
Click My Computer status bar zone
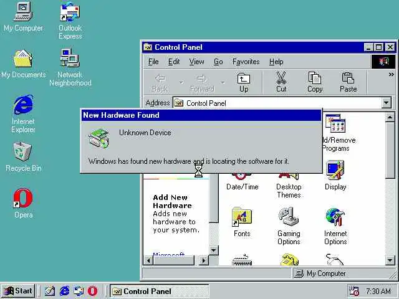click(342, 273)
